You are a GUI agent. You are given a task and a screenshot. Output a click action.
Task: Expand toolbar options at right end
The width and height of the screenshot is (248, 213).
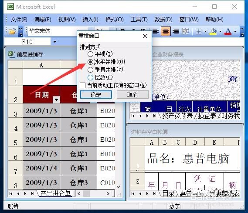click(242, 31)
